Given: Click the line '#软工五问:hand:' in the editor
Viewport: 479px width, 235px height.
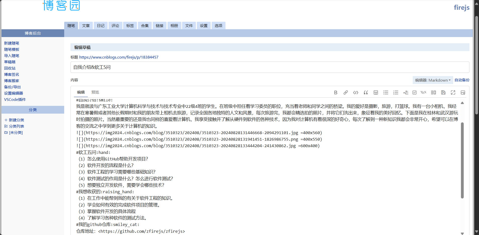Looking at the screenshot, I should [x=93, y=152].
